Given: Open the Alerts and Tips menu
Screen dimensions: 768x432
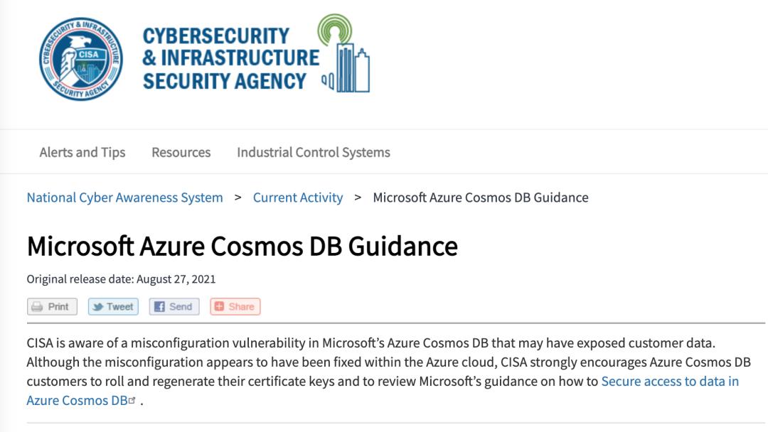Looking at the screenshot, I should [82, 152].
